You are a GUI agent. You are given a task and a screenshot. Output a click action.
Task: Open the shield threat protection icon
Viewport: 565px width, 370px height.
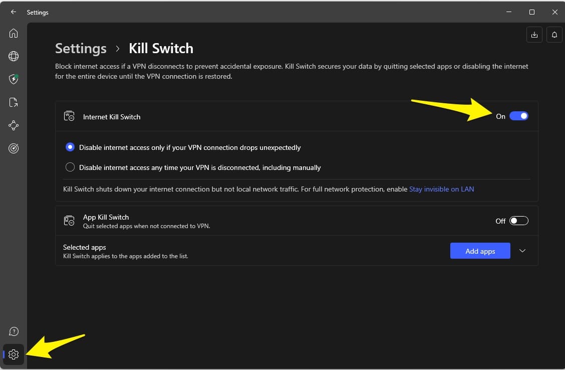pyautogui.click(x=14, y=79)
